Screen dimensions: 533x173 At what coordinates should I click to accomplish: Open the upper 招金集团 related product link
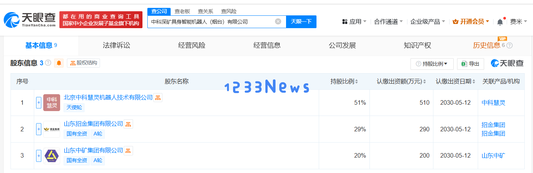tap(494, 125)
